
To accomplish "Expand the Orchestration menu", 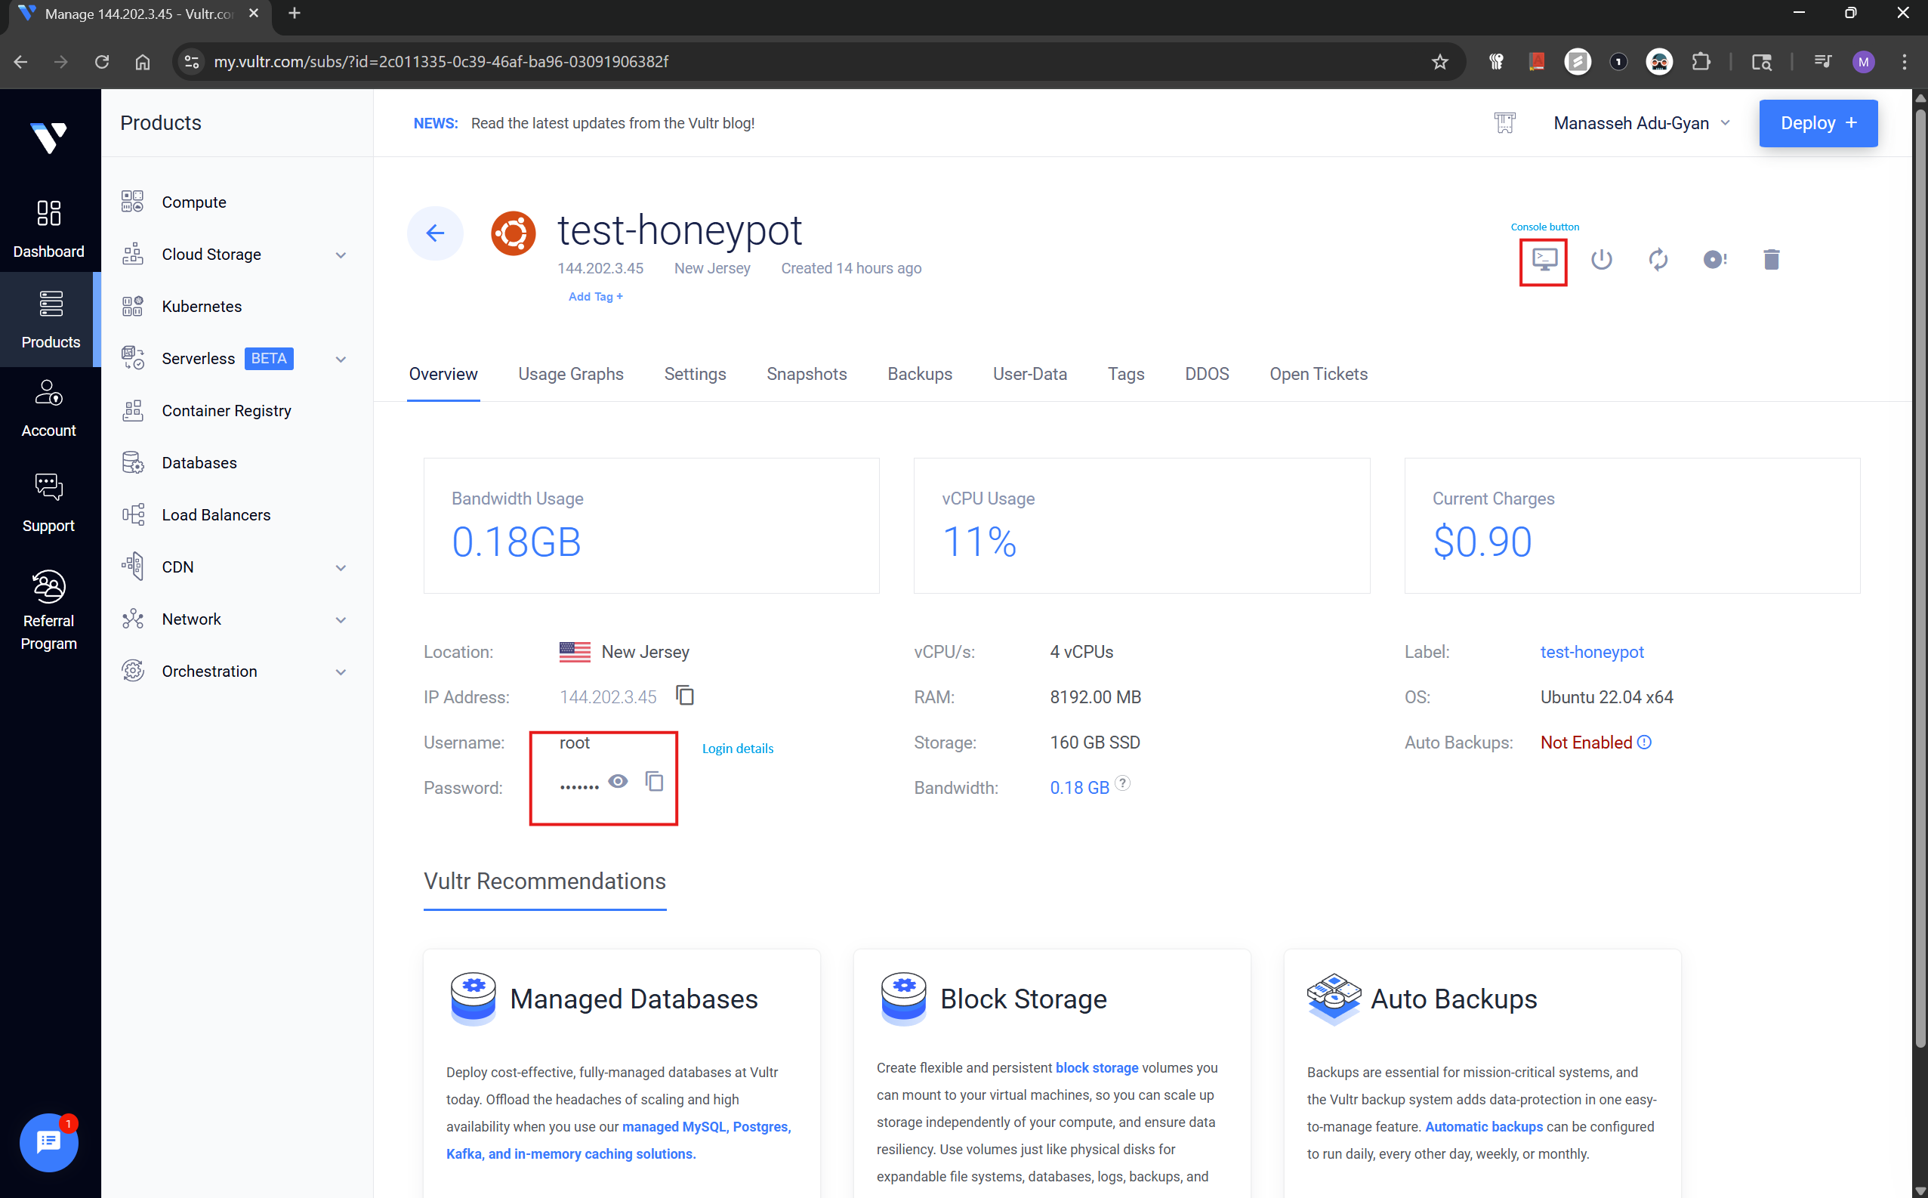I will click(x=341, y=672).
